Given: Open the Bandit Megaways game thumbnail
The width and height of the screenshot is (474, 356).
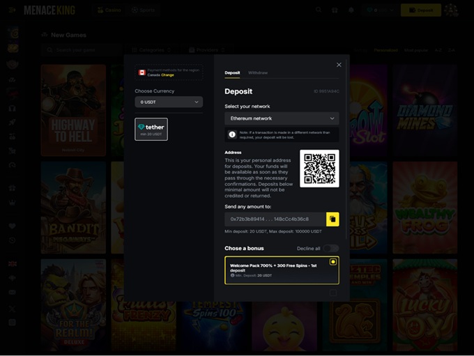Looking at the screenshot, I should click(73, 208).
